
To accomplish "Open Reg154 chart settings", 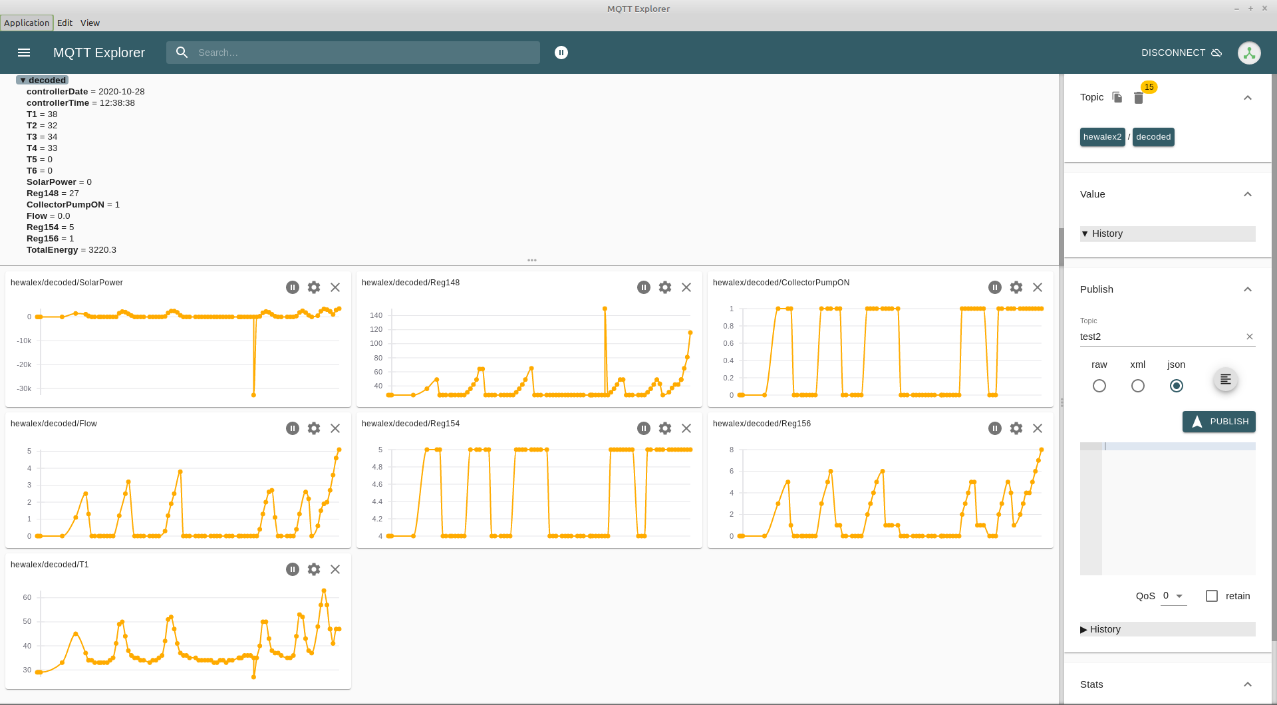I will coord(665,428).
